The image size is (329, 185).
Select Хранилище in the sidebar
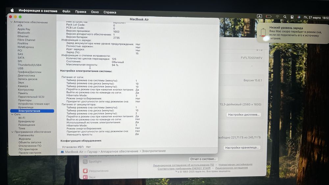26,107
